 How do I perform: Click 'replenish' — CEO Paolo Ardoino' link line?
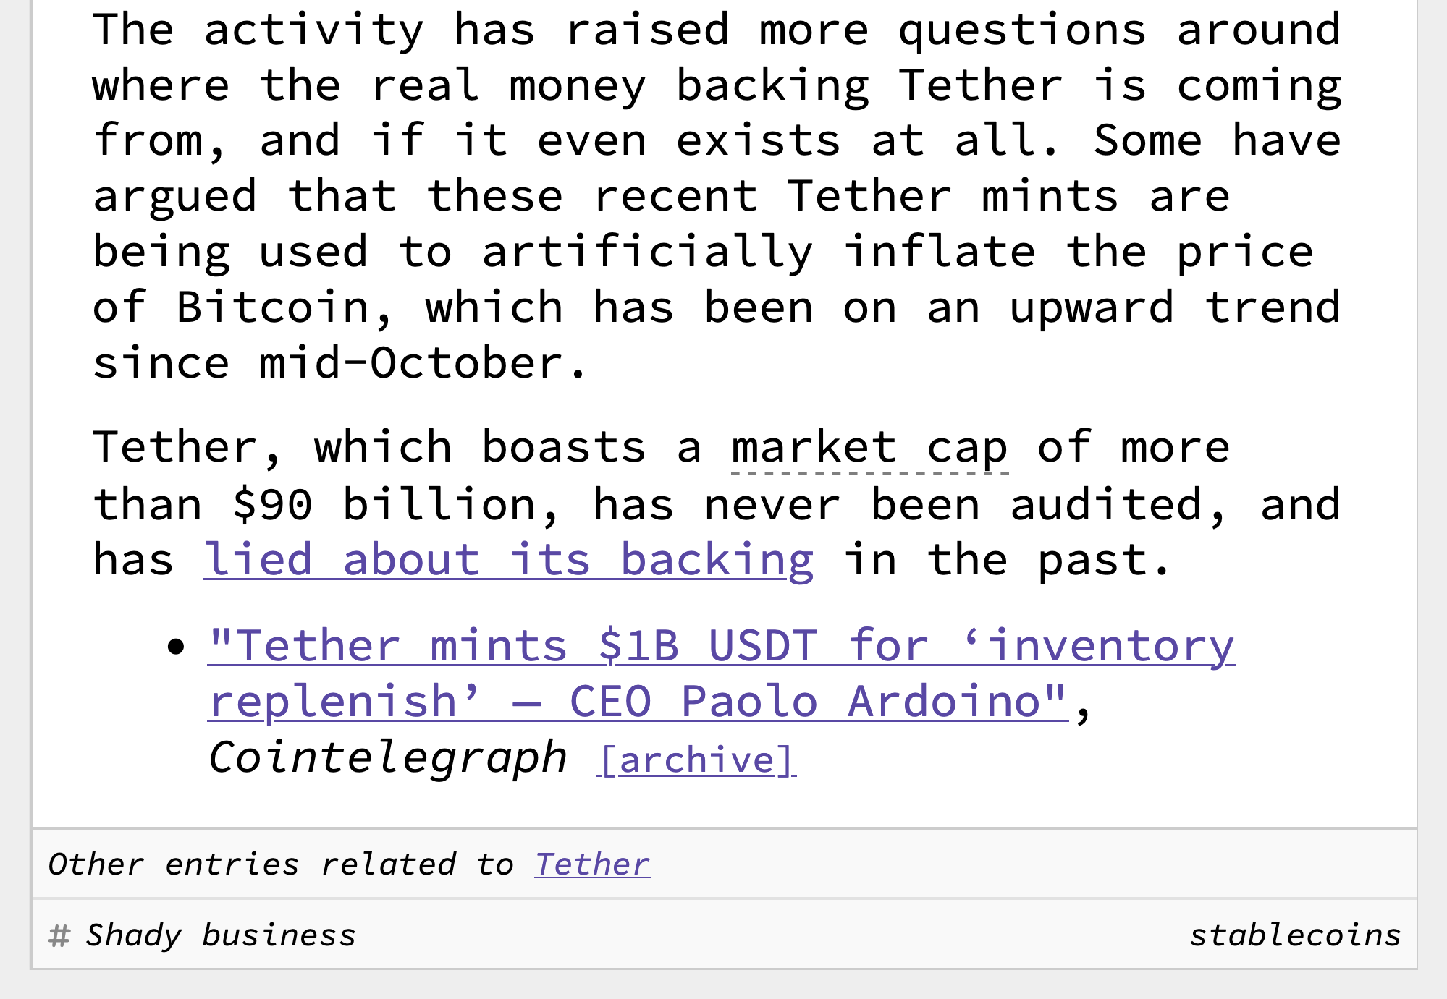point(638,701)
